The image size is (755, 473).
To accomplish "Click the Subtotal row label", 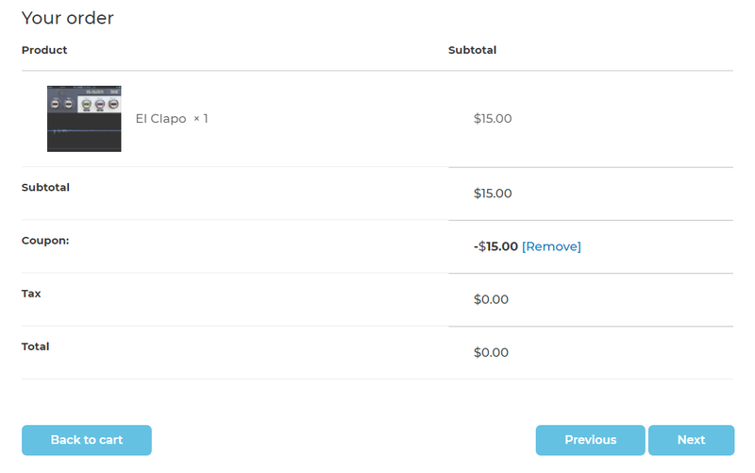I will pos(45,187).
